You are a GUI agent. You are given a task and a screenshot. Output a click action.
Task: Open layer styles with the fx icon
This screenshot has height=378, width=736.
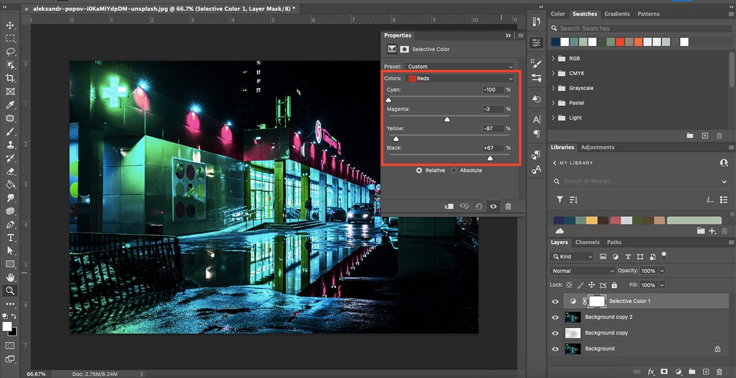(x=651, y=371)
